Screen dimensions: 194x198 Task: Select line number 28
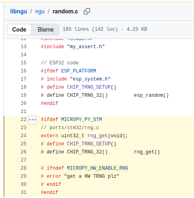point(23,168)
